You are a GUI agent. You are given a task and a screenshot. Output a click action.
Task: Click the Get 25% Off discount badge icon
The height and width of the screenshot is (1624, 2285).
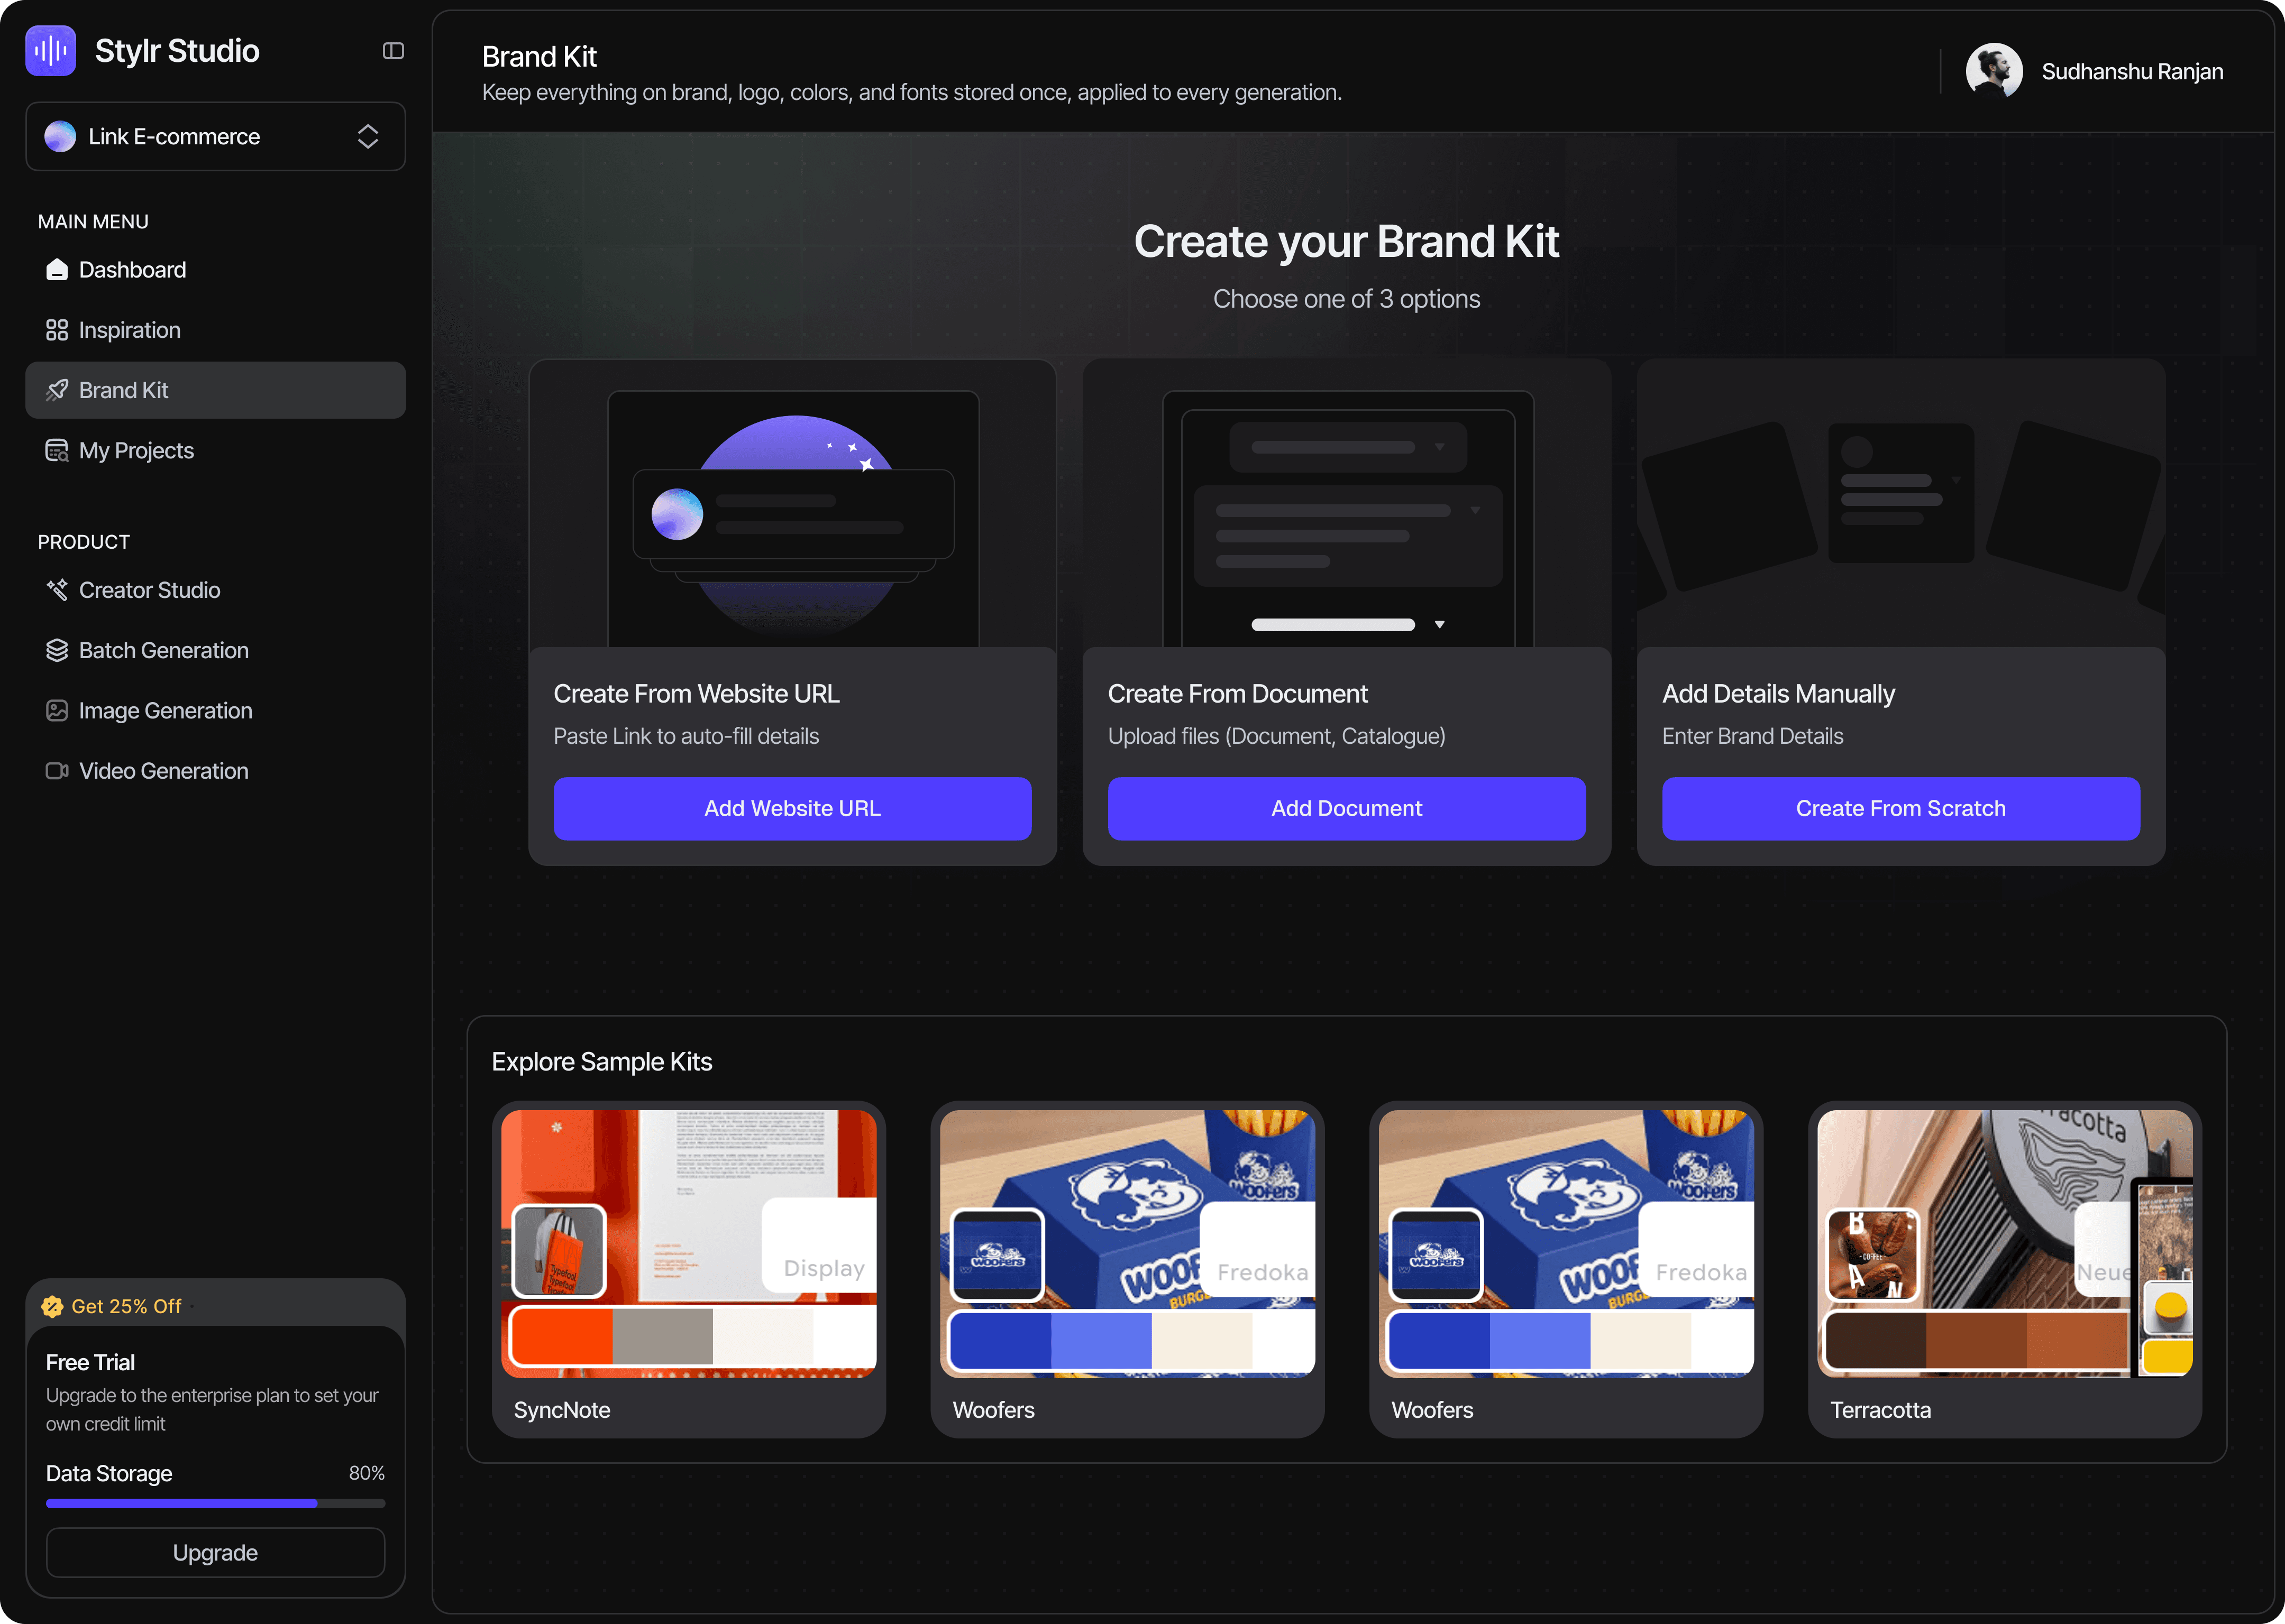52,1306
